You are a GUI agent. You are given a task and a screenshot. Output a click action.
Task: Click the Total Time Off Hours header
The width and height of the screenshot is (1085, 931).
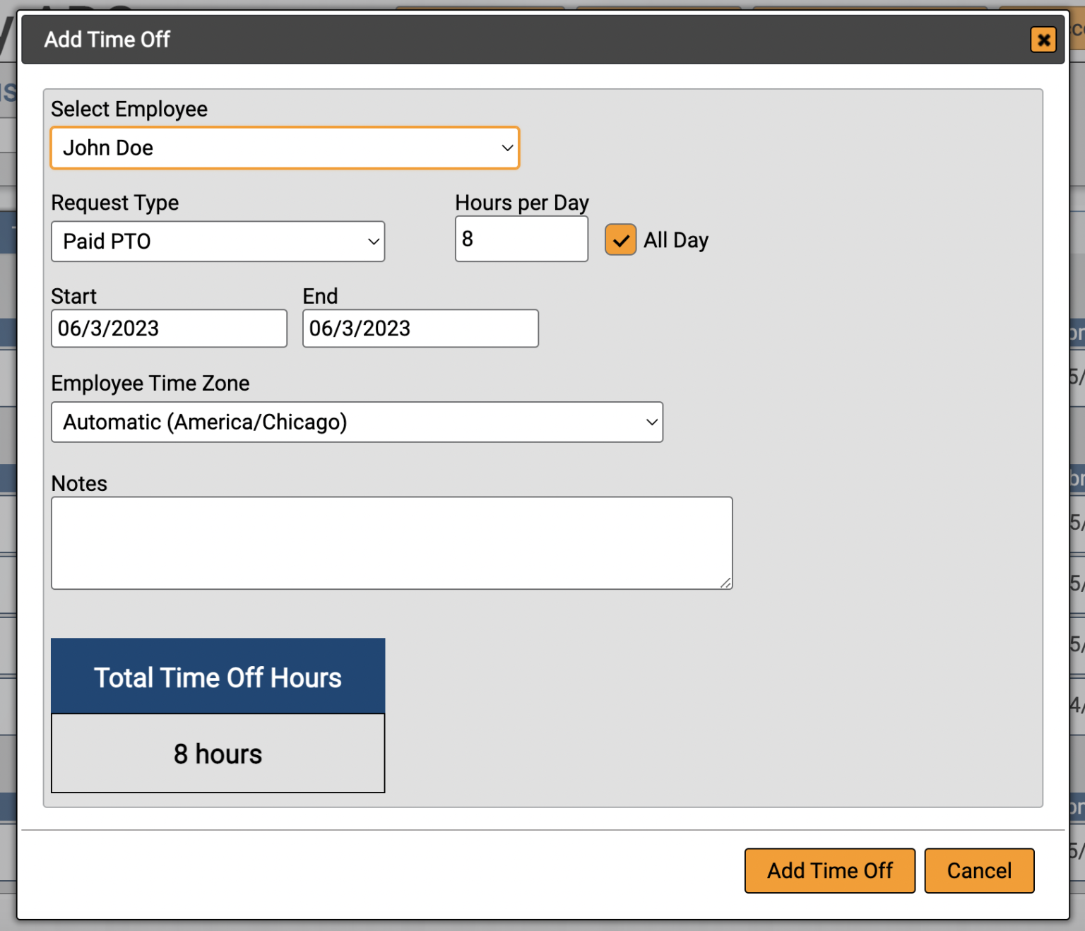218,677
